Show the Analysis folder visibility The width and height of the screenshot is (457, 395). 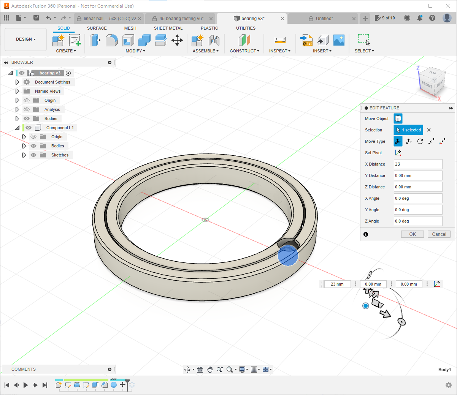27,109
